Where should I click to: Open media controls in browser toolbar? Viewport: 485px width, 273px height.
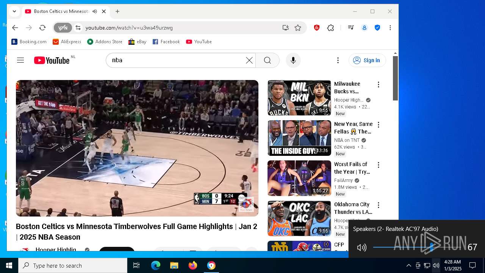click(x=350, y=28)
